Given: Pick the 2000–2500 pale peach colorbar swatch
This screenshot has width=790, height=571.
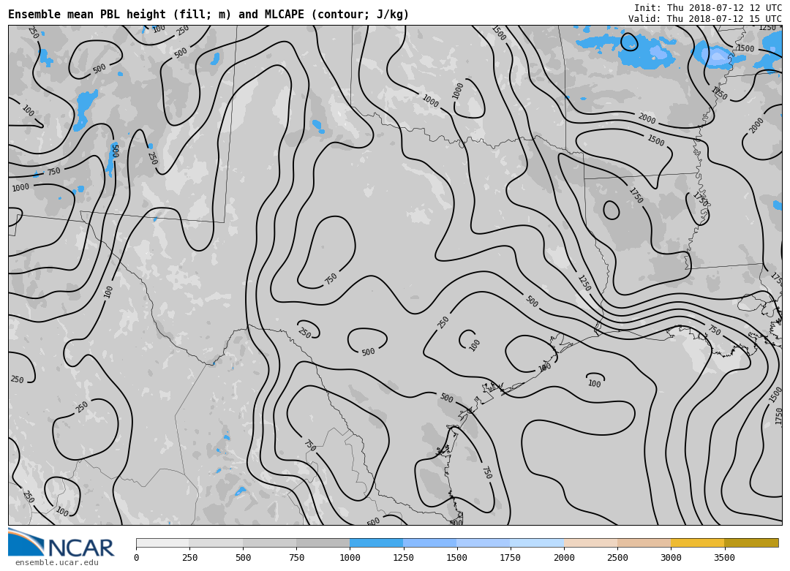Looking at the screenshot, I should (x=590, y=542).
